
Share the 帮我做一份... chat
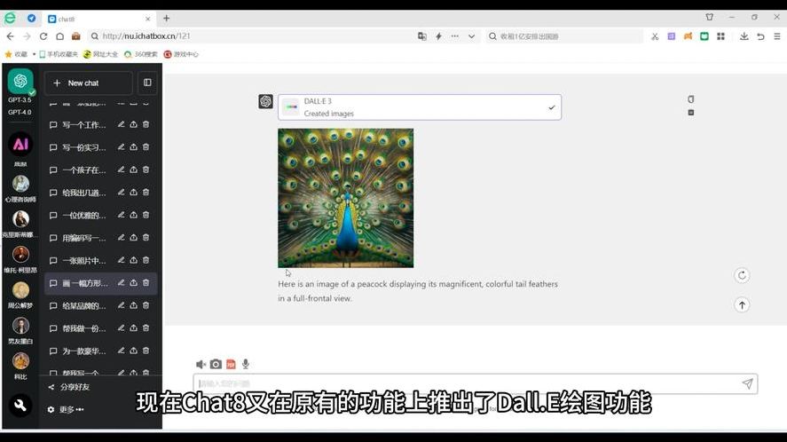(x=133, y=328)
